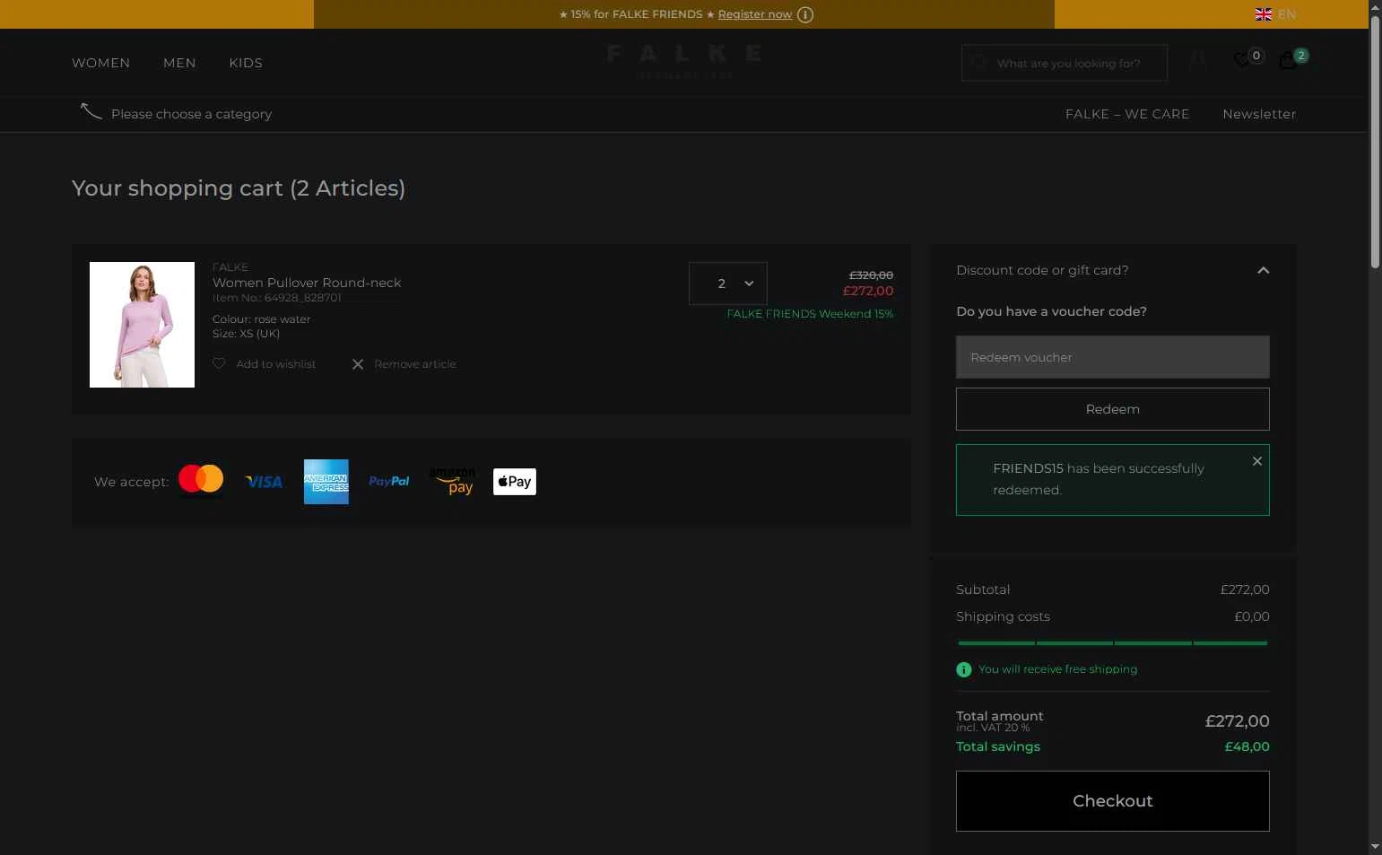
Task: Click the American Express logo
Action: [326, 482]
